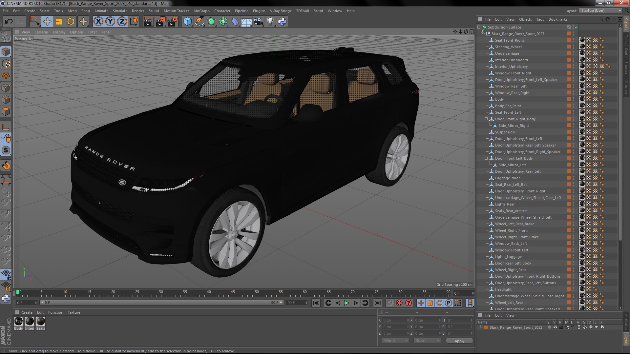This screenshot has width=630, height=354.
Task: Click the Go to End playback button
Action: click(378, 303)
